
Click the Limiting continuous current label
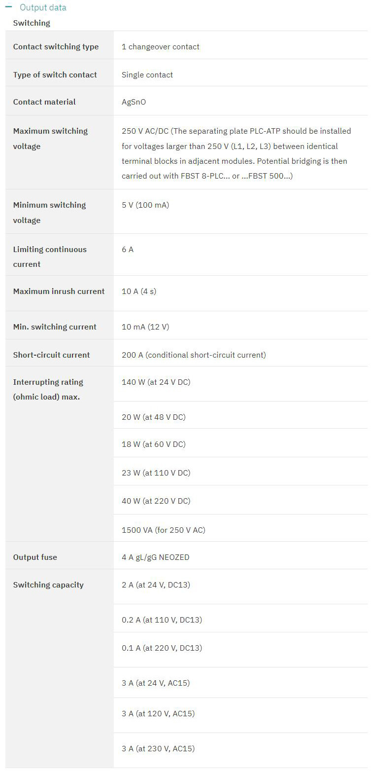coord(50,257)
